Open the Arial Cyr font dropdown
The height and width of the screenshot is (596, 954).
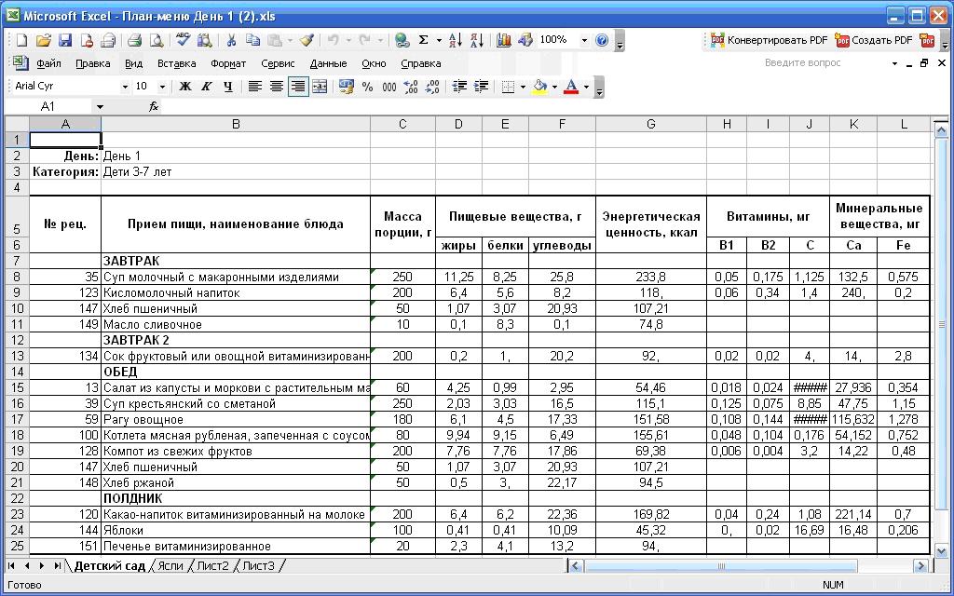pos(125,87)
